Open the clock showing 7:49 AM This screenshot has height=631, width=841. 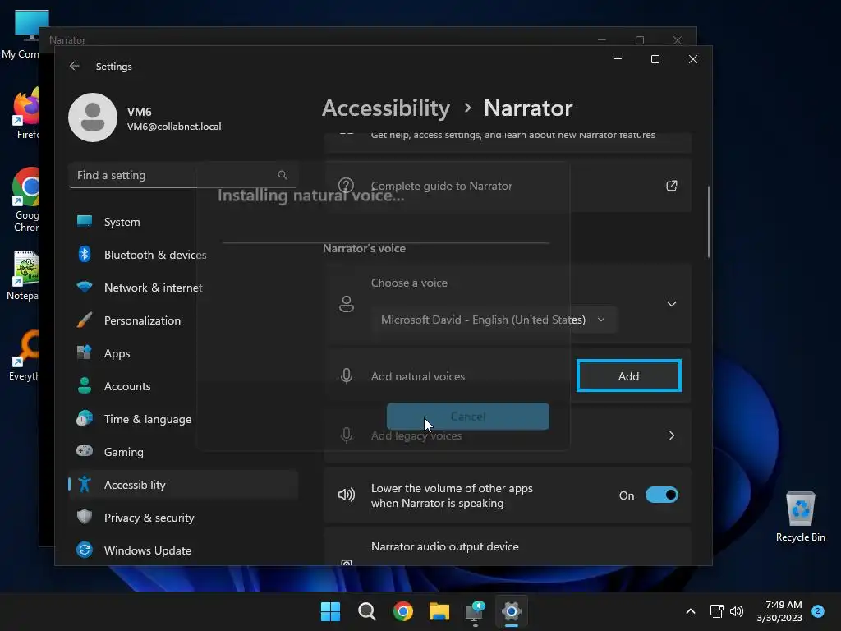click(x=779, y=611)
